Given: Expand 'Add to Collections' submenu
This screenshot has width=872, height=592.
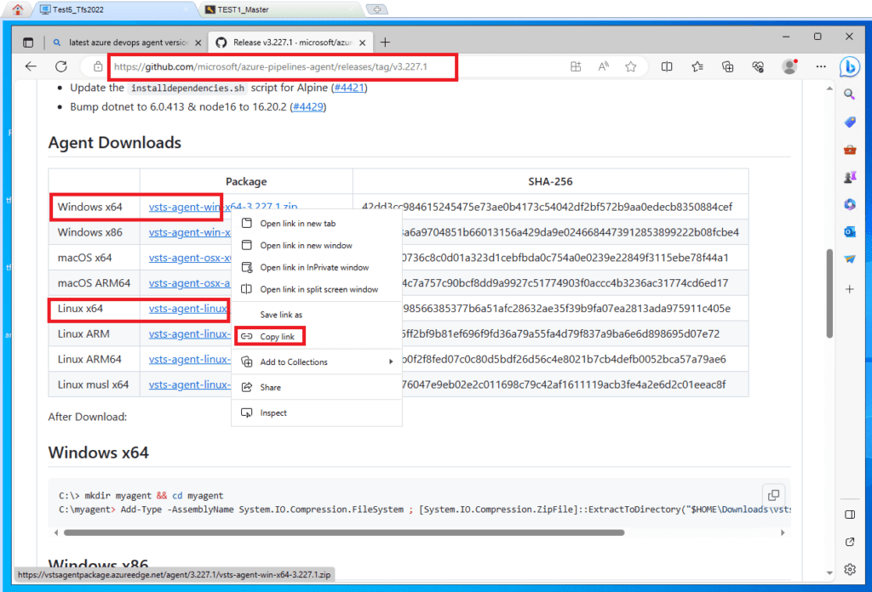Looking at the screenshot, I should (317, 362).
